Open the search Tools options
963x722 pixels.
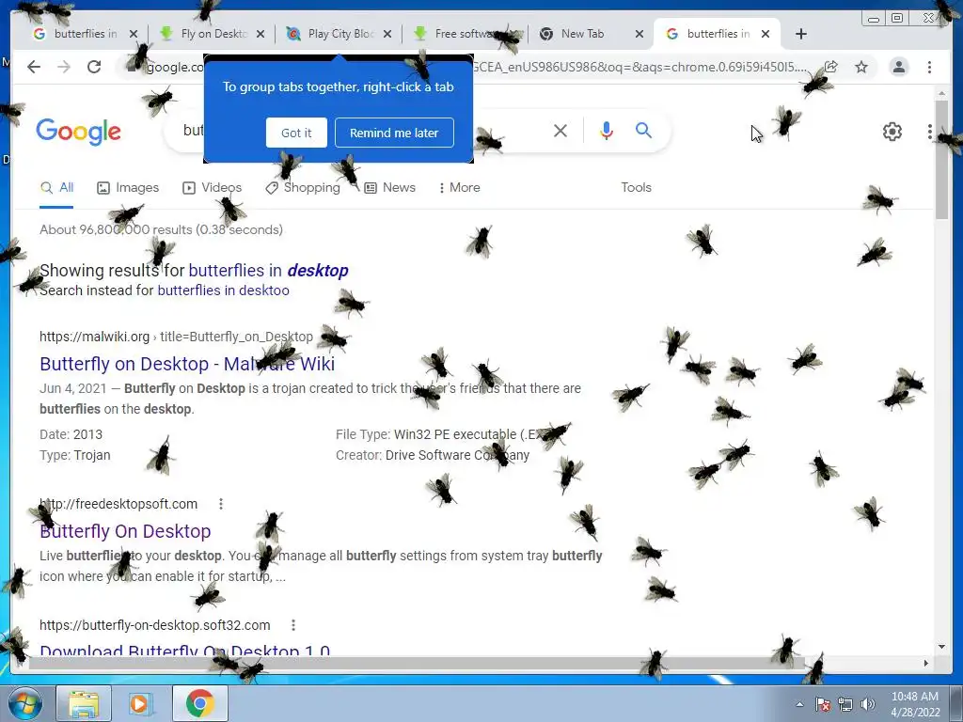pos(636,188)
